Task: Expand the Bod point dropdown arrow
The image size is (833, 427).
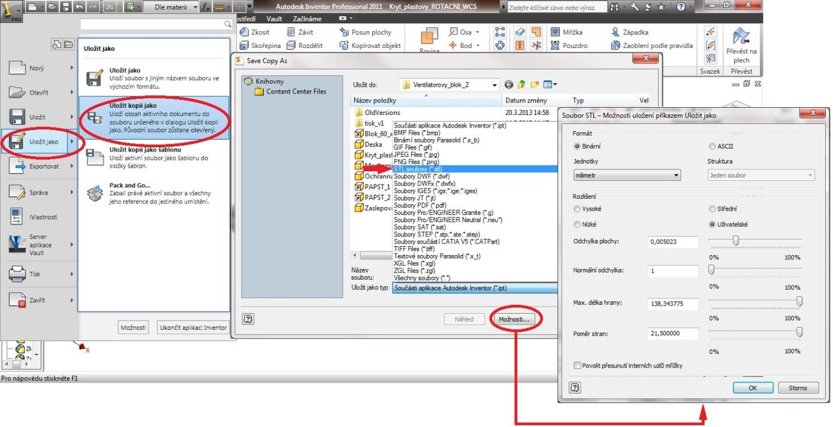Action: tap(477, 46)
